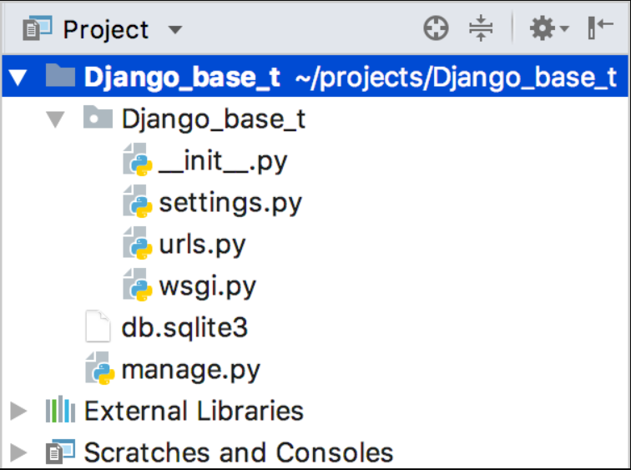This screenshot has height=470, width=631.
Task: Click the root project folder icon
Action: point(60,75)
